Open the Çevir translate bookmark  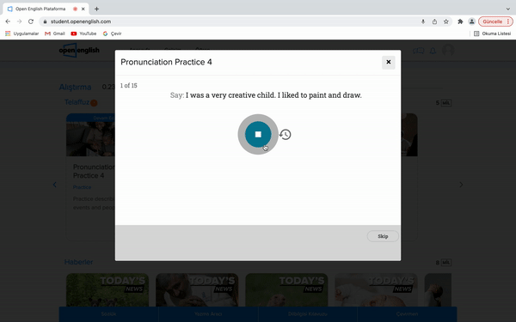click(112, 33)
